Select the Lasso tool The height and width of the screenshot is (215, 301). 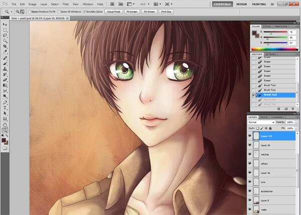pos(5,35)
